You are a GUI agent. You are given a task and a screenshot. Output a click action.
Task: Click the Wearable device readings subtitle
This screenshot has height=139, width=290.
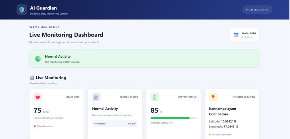point(43,83)
